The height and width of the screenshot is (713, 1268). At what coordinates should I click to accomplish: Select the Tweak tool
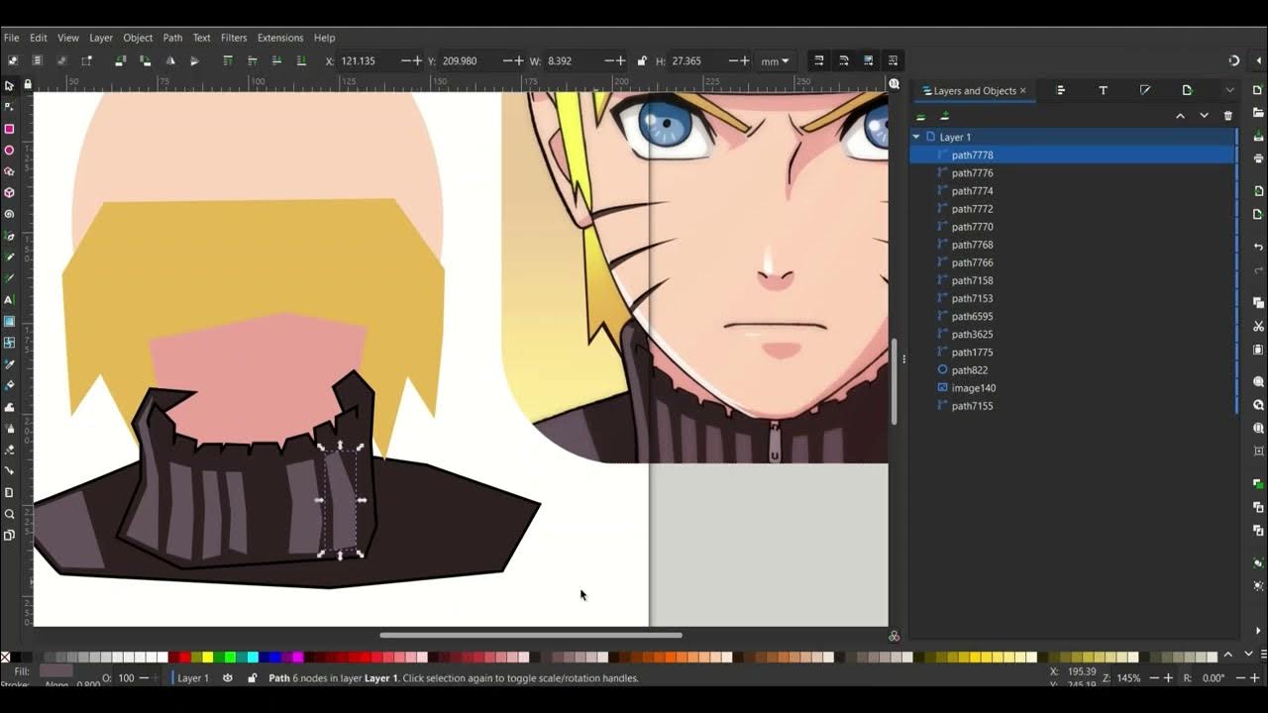[9, 407]
